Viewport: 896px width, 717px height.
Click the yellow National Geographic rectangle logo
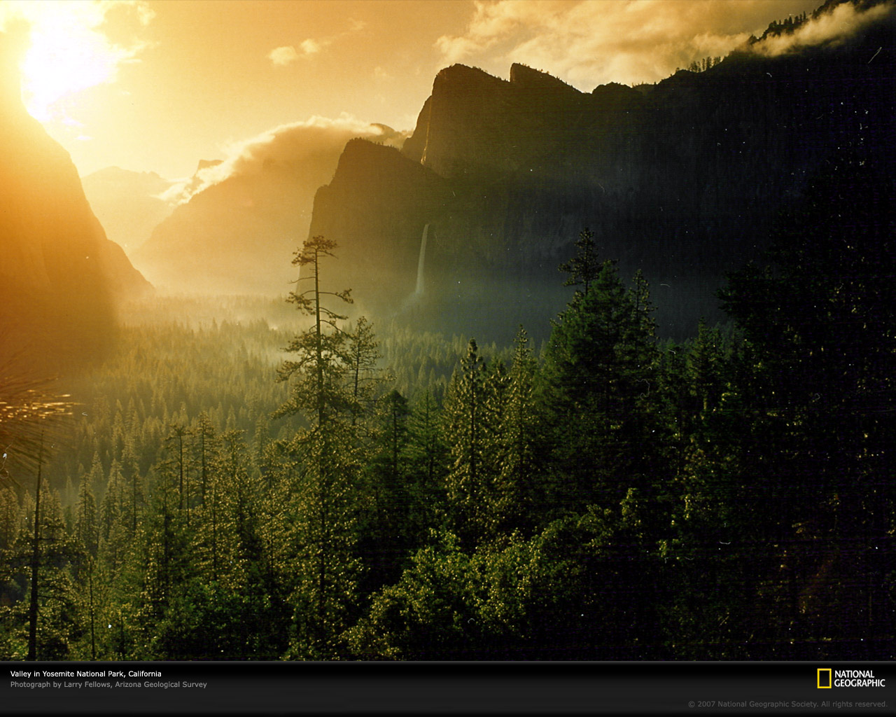click(824, 678)
